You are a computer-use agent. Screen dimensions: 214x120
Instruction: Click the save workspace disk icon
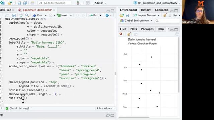(127, 15)
